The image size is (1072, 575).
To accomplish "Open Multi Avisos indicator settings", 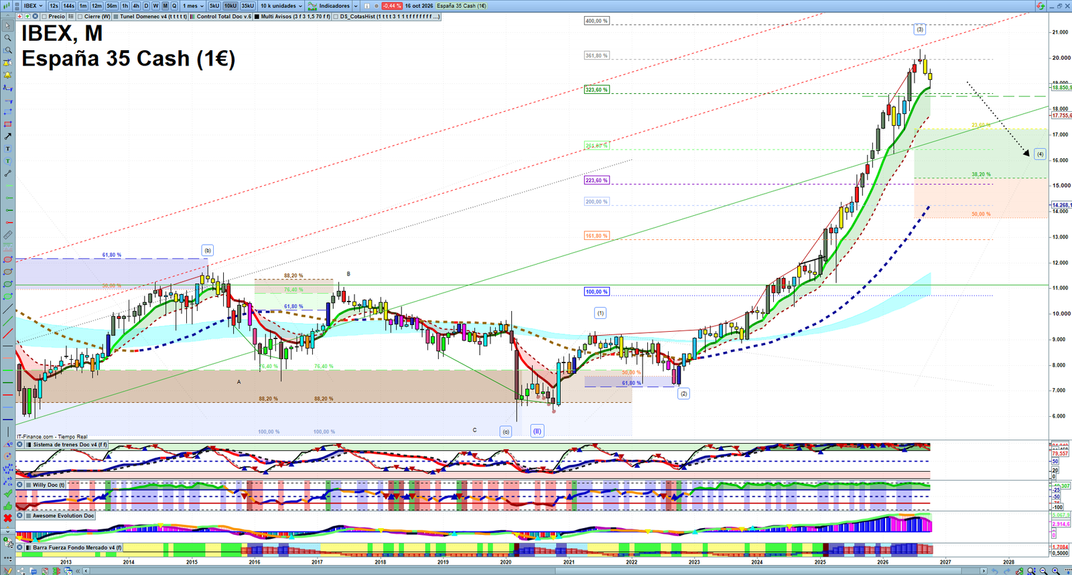I will [292, 17].
